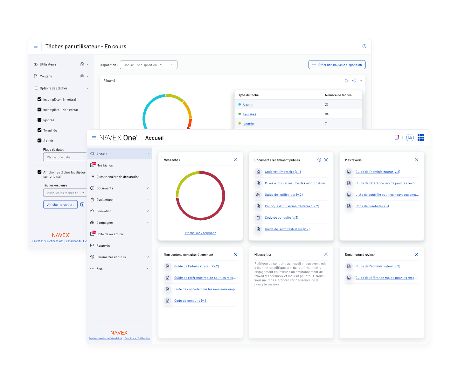
Task: Click the disposition more options ellipsis button
Action: (172, 65)
